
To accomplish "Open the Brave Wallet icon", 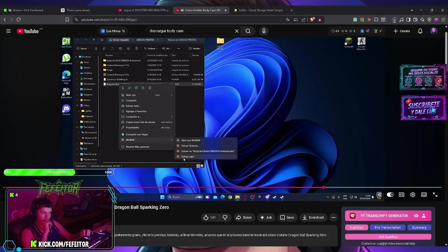I will (x=415, y=20).
